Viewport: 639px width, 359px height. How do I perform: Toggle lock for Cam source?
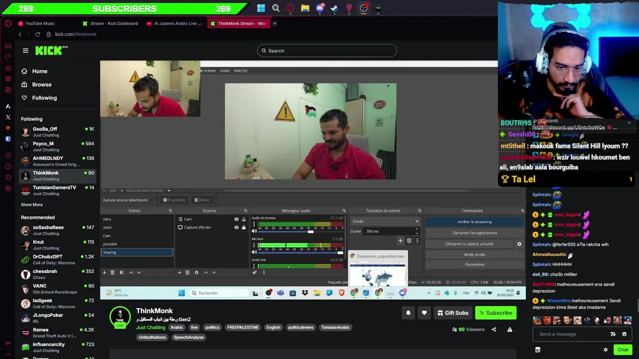pos(244,219)
